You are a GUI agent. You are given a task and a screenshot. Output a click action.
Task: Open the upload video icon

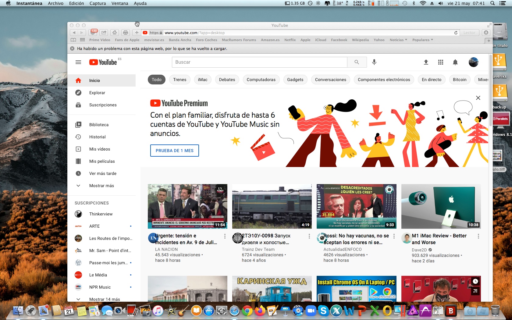click(x=426, y=62)
